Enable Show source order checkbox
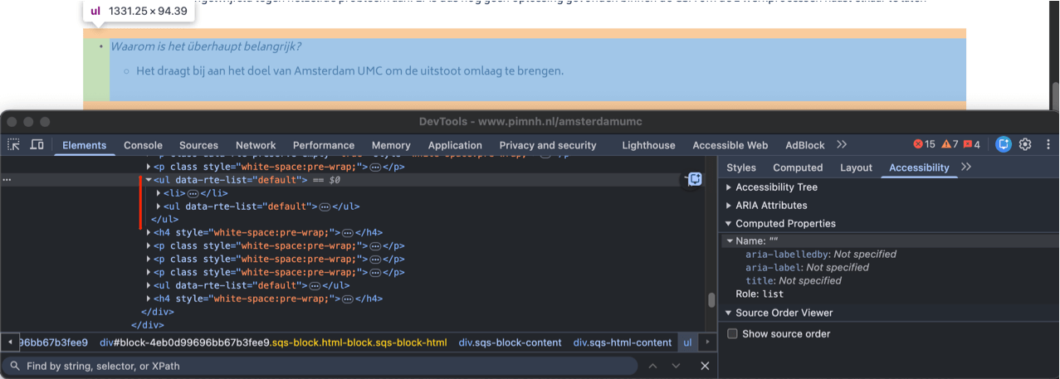The image size is (1060, 379). 732,333
